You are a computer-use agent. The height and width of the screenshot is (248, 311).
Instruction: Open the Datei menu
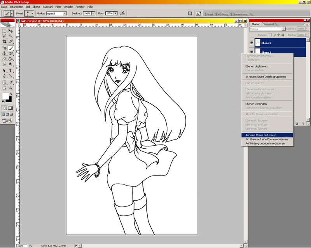tap(4, 7)
